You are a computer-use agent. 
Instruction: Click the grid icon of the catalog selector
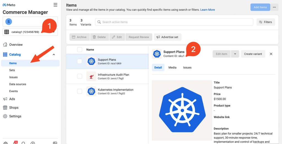pyautogui.click(x=7, y=32)
